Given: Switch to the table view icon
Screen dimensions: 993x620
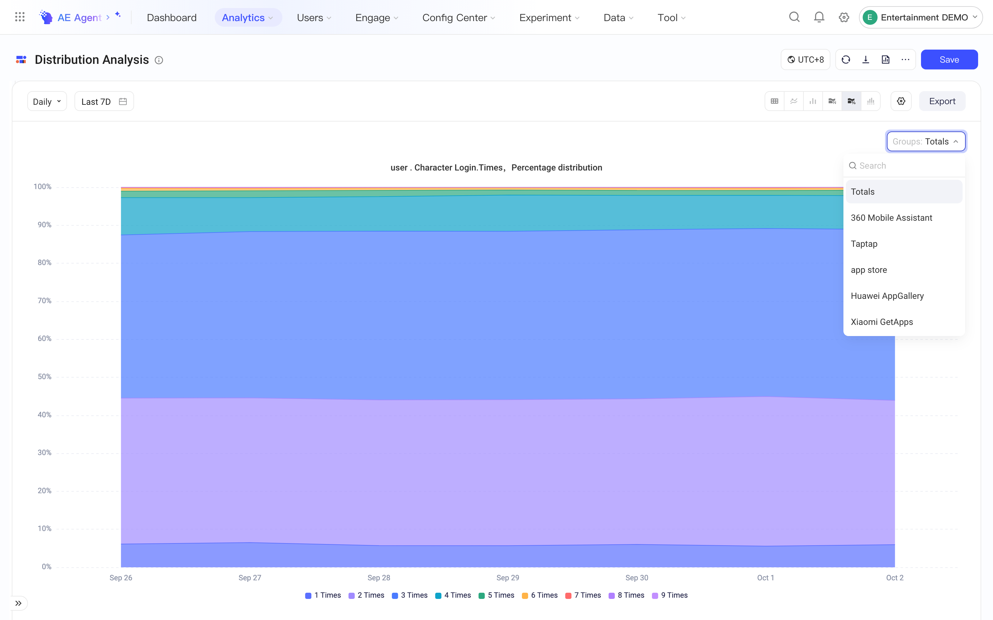Looking at the screenshot, I should (x=775, y=101).
